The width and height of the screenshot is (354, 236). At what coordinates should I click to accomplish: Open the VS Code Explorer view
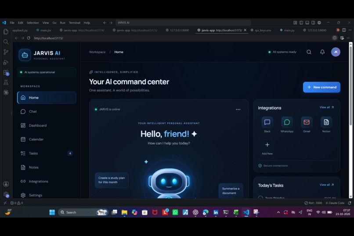point(6,32)
